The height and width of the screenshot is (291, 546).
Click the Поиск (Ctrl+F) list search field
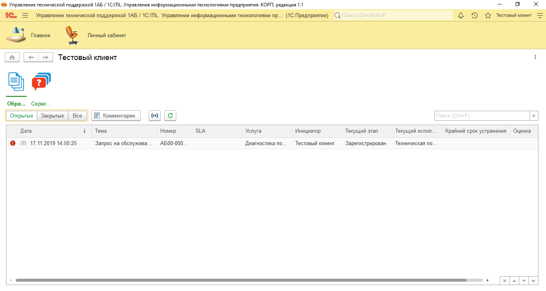click(482, 116)
